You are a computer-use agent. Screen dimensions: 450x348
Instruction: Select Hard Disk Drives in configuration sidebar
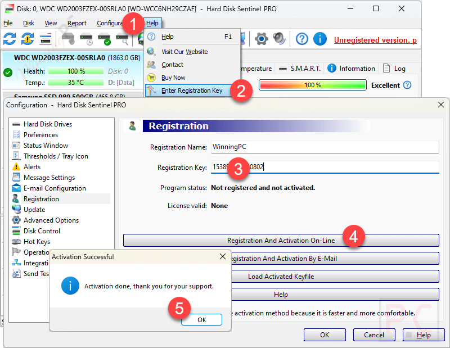coord(48,124)
